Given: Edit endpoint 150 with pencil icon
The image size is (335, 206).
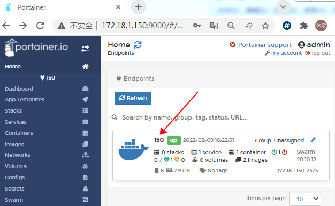Looking at the screenshot, I should click(x=313, y=140).
